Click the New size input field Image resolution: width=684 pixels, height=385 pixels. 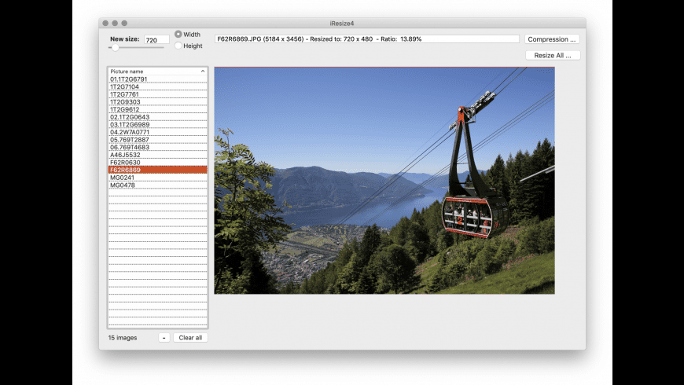pos(156,39)
